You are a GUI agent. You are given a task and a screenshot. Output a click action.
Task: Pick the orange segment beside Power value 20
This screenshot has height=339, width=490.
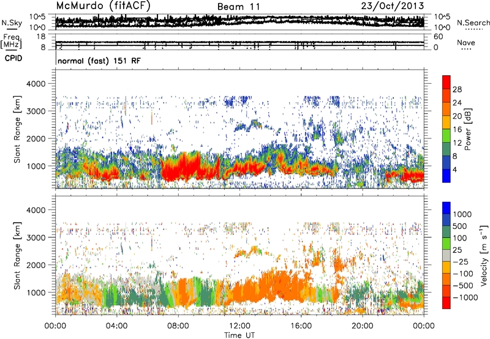tap(447, 109)
